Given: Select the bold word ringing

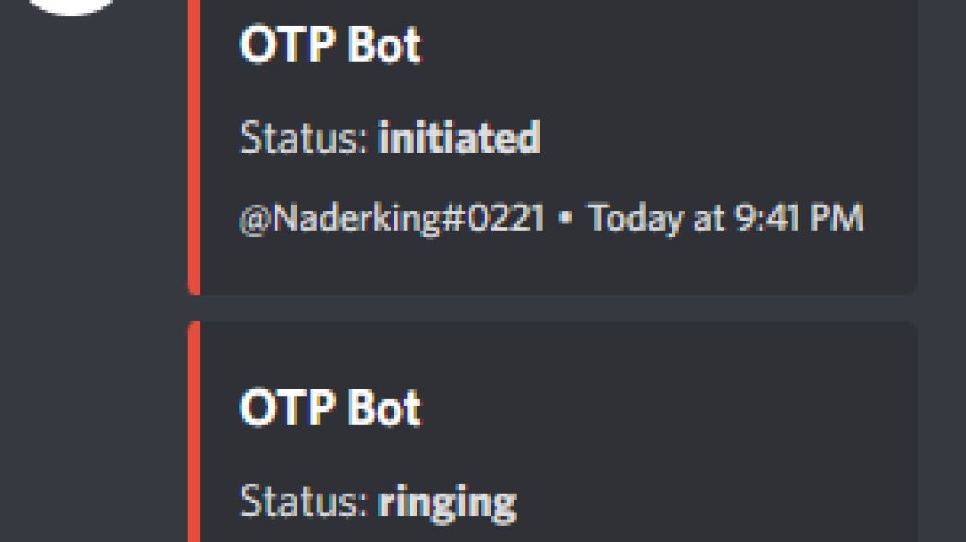Looking at the screenshot, I should click(x=447, y=503).
